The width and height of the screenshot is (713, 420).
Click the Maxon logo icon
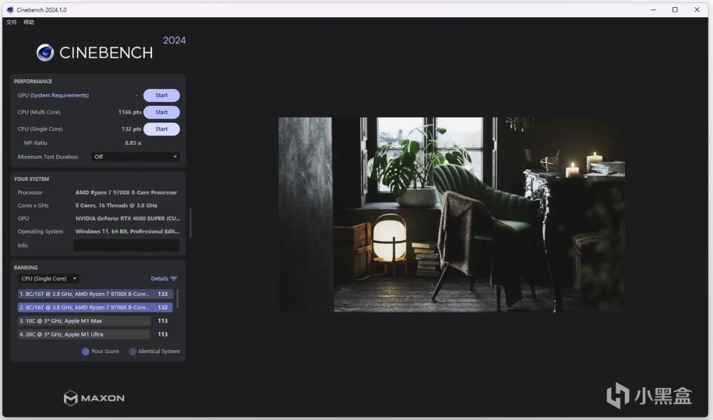pos(70,398)
